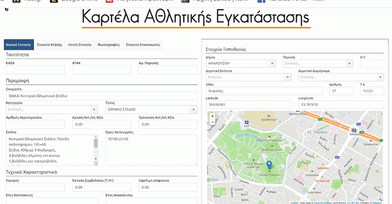Open the Mapbox attribution link
This screenshot has width=392, height=204.
(377, 203)
